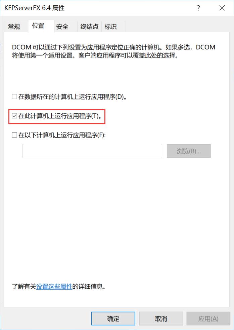Follow the 设置这些属性 hyperlink
The width and height of the screenshot is (234, 330).
click(x=54, y=286)
